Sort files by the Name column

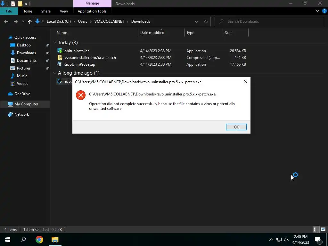click(62, 33)
